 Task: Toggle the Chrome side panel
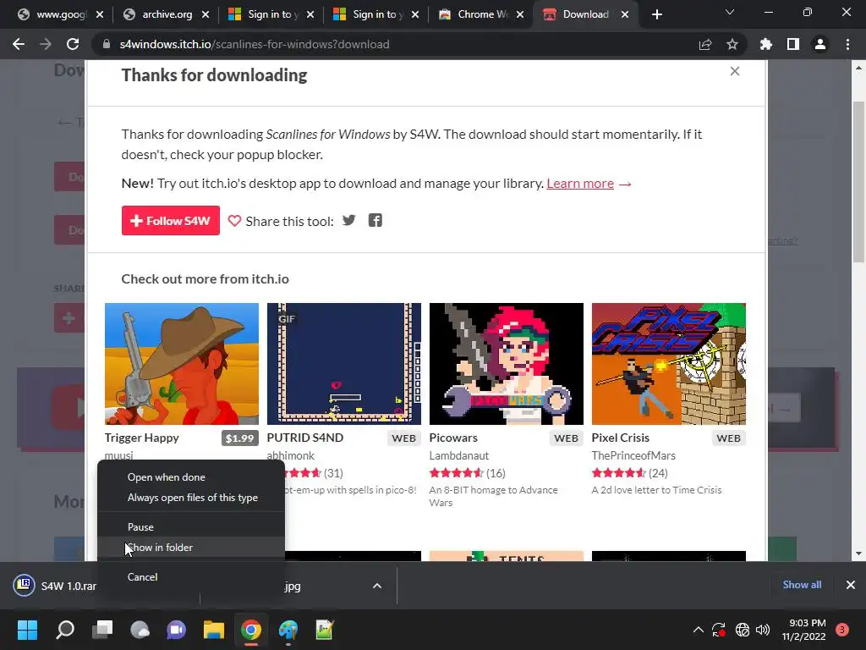coord(793,44)
